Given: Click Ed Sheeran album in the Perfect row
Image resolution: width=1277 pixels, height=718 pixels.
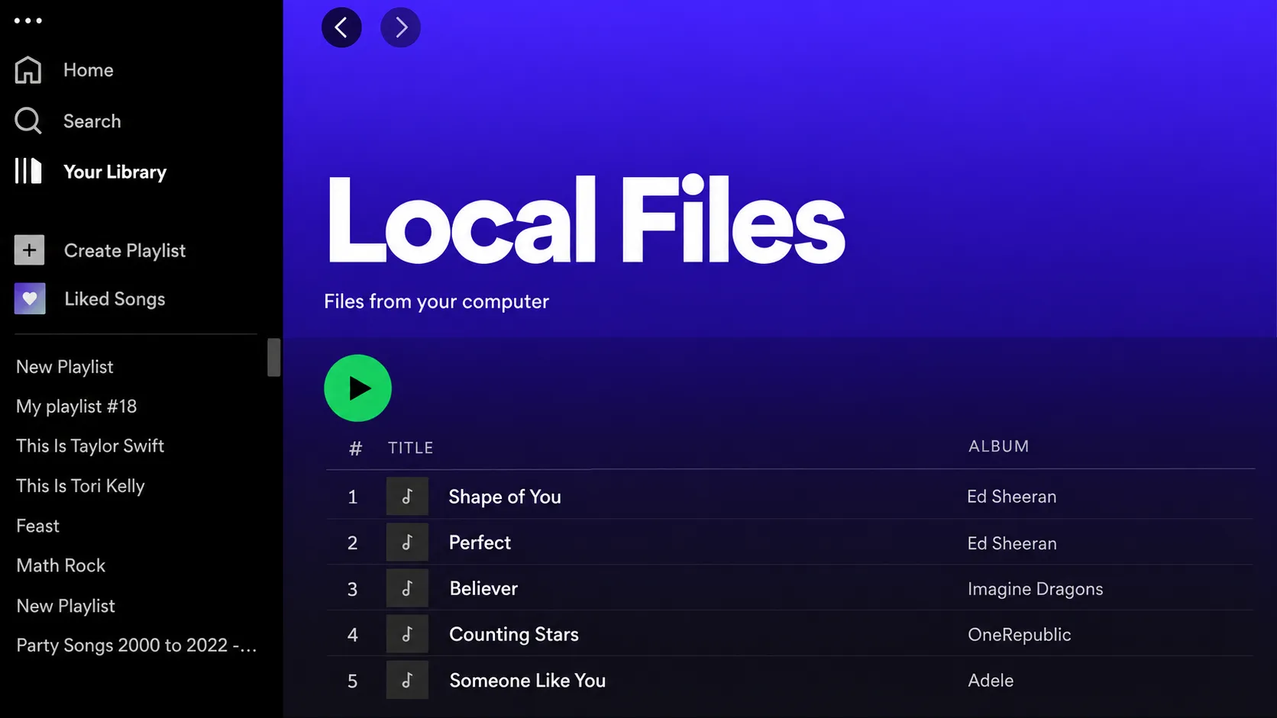Looking at the screenshot, I should pyautogui.click(x=1012, y=543).
